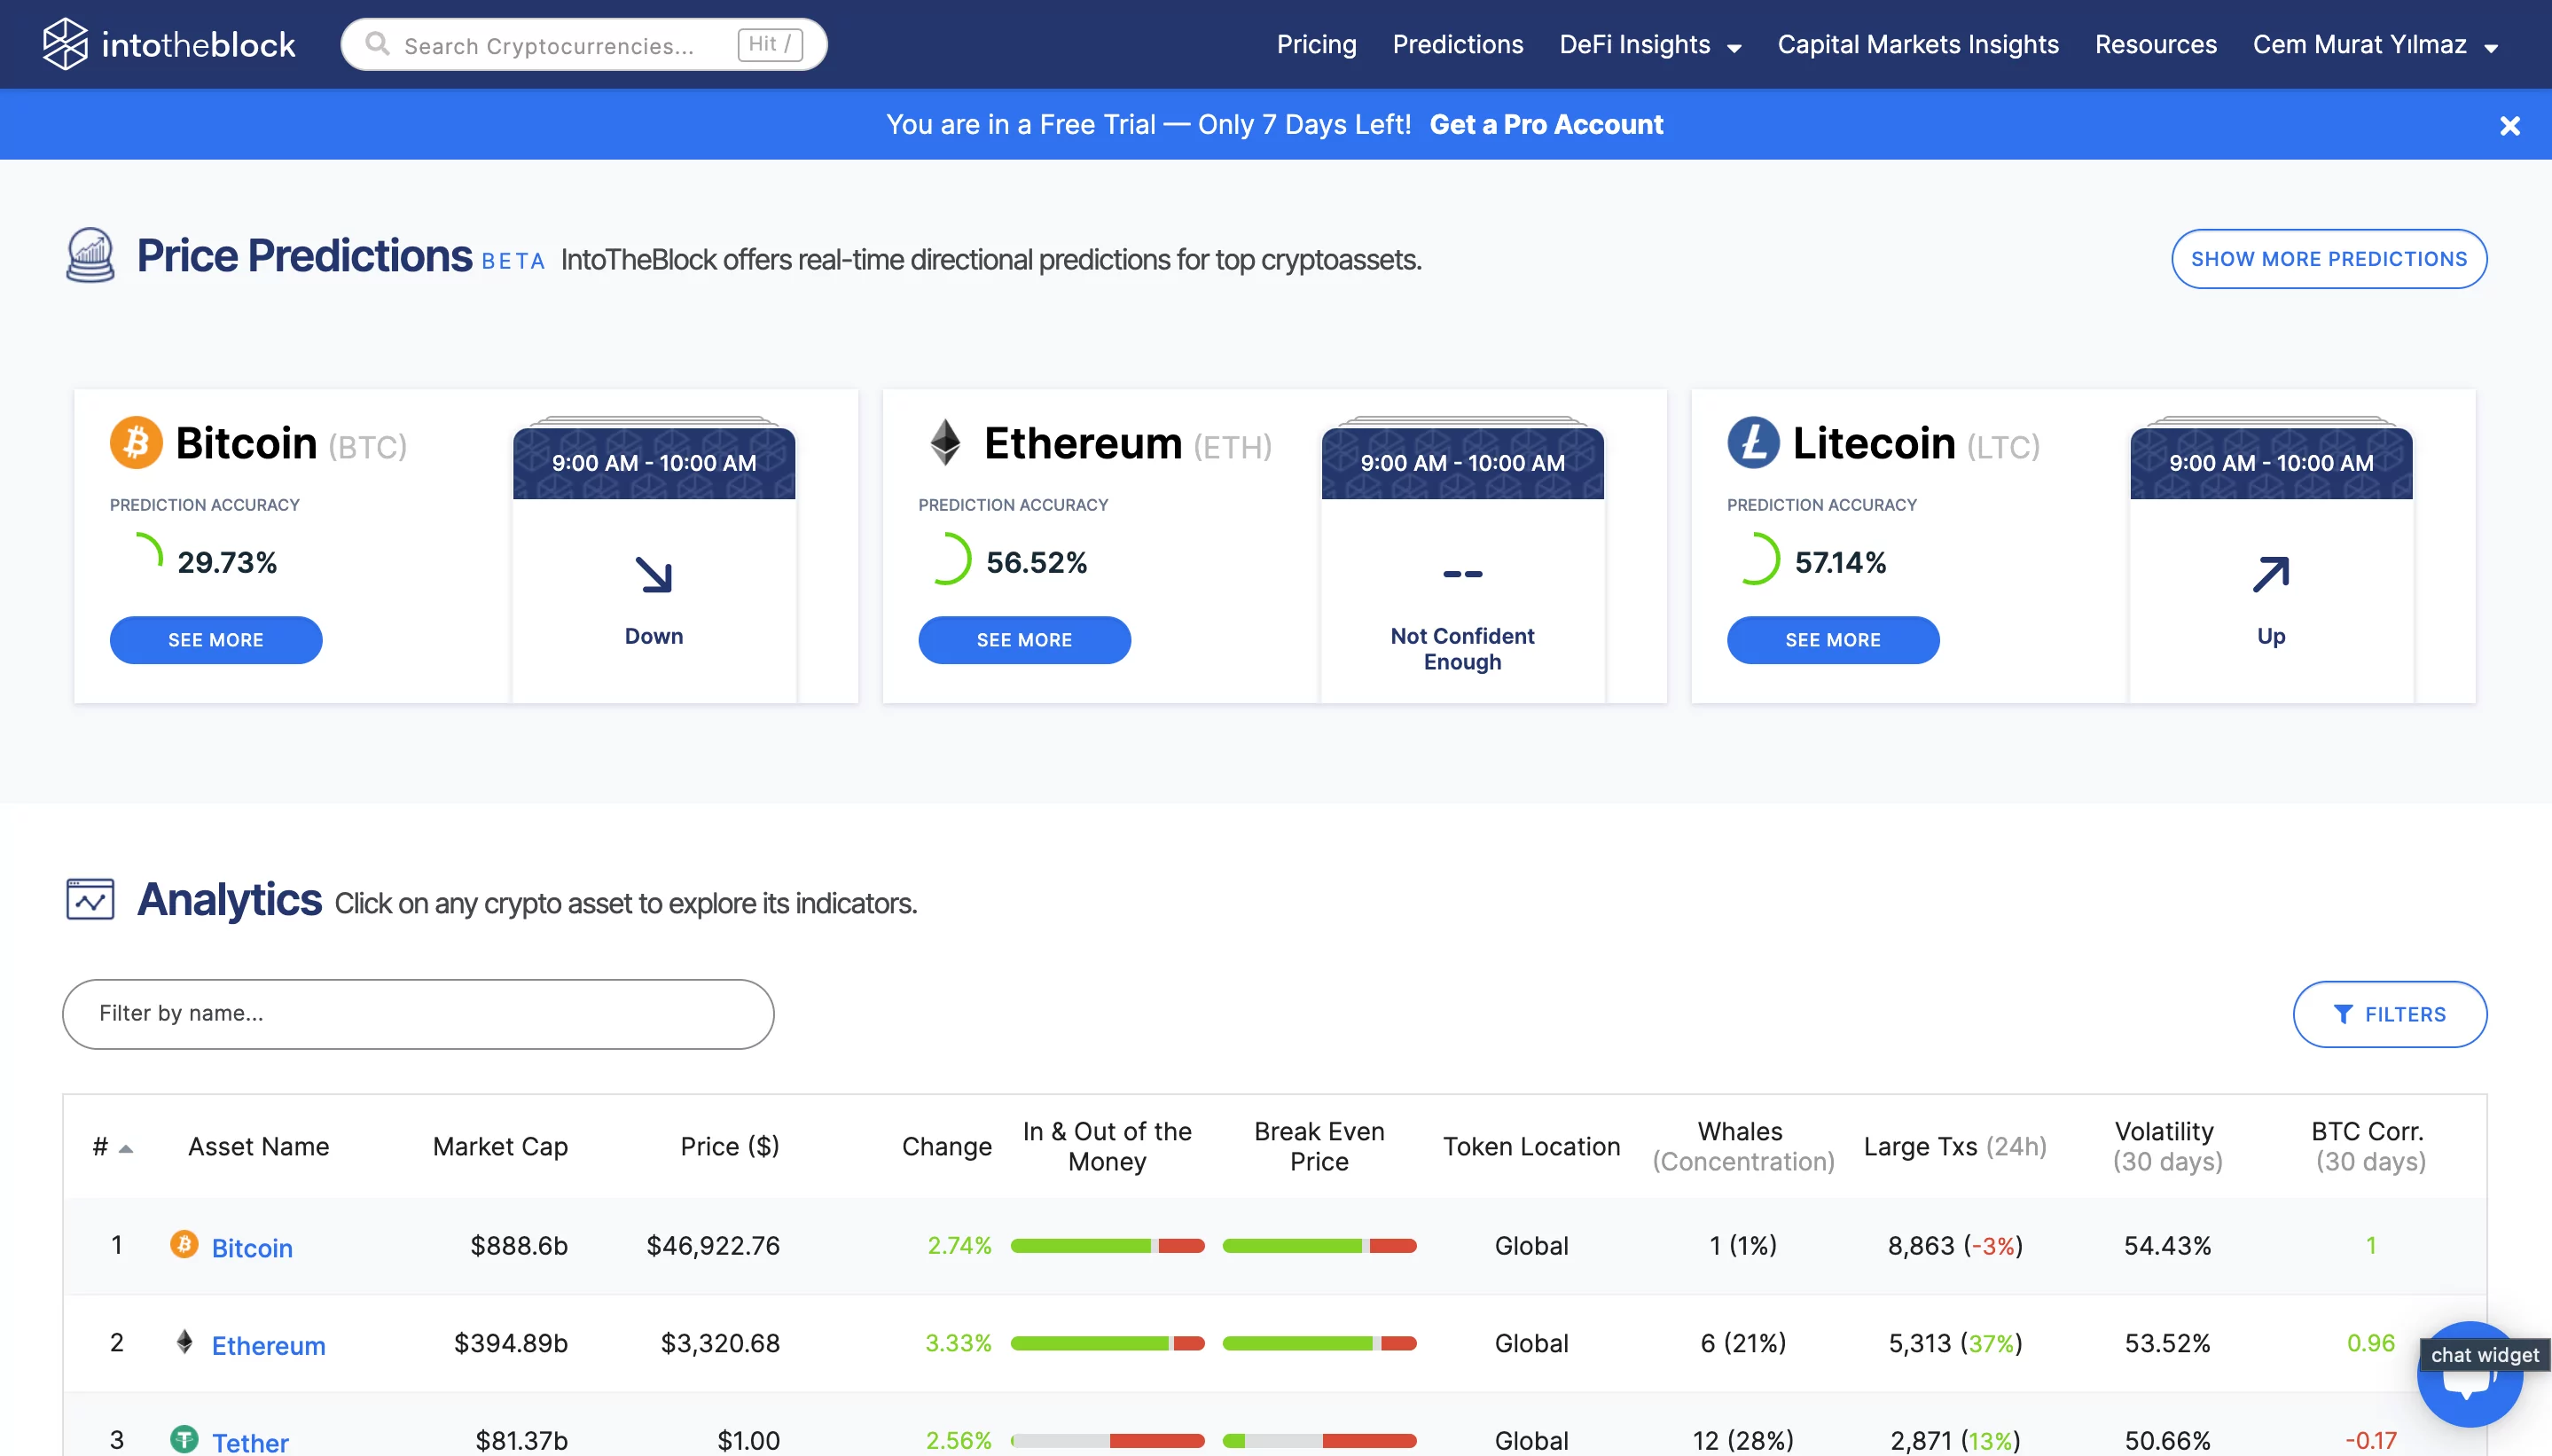Sort by Market Cap column header

500,1146
